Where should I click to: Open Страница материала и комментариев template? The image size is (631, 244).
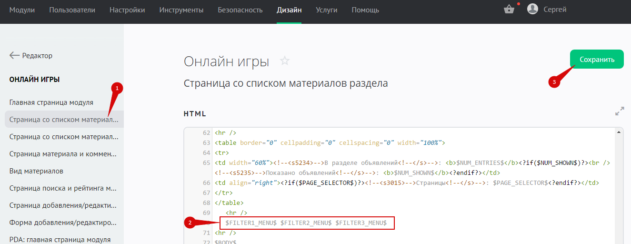pos(63,154)
